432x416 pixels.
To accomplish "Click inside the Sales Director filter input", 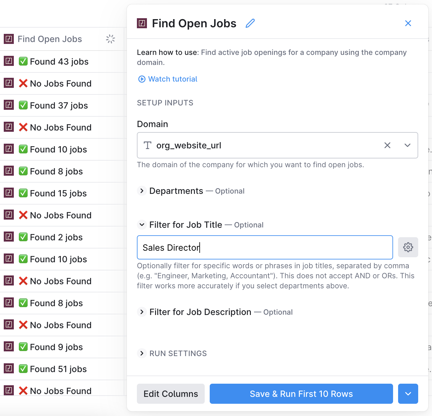I will (x=265, y=247).
